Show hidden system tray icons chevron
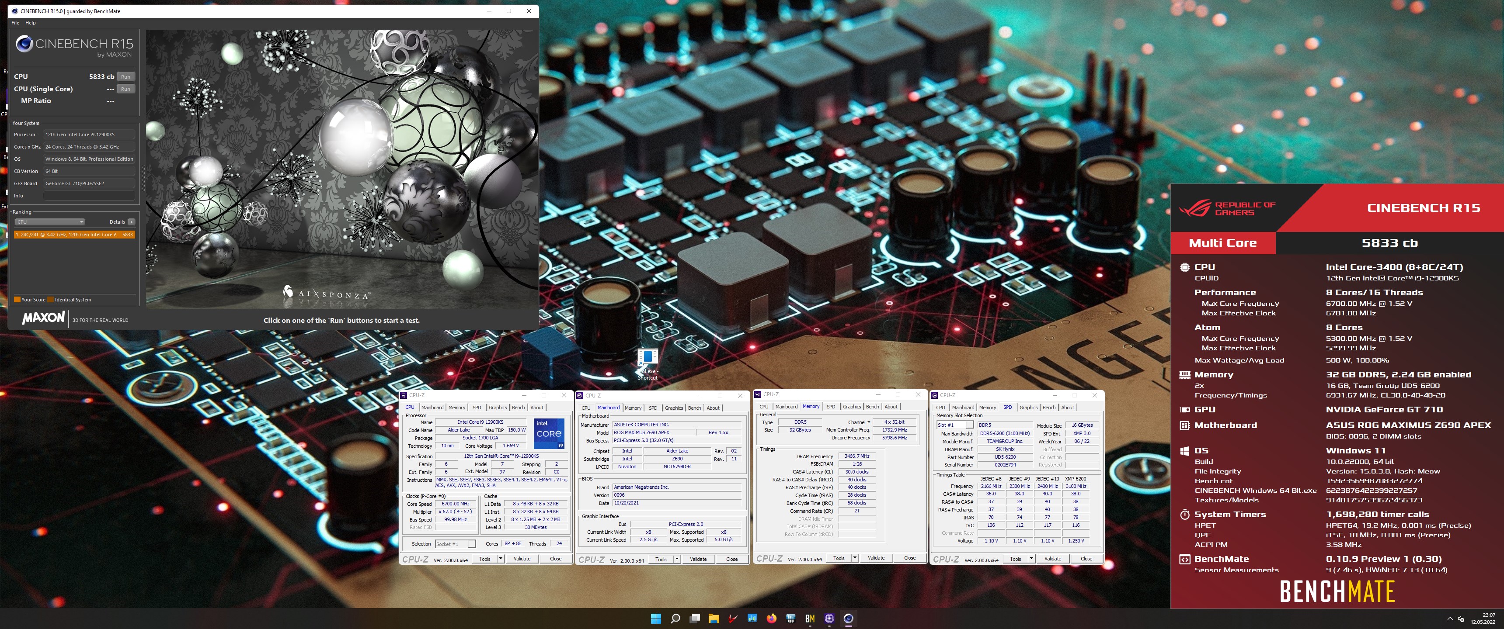The height and width of the screenshot is (629, 1504). click(x=1450, y=619)
